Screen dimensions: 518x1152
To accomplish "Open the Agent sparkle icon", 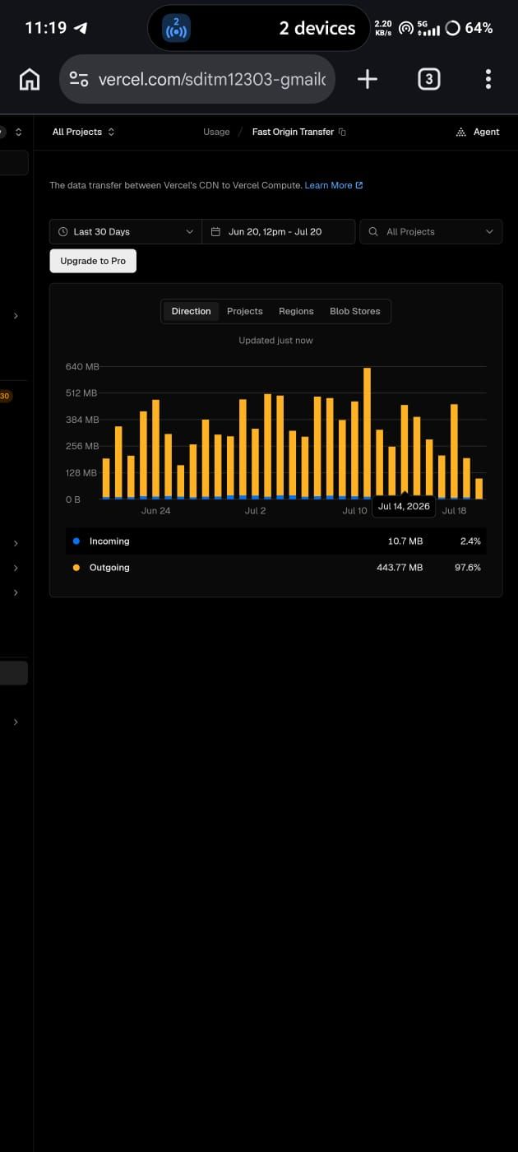I will click(x=461, y=132).
